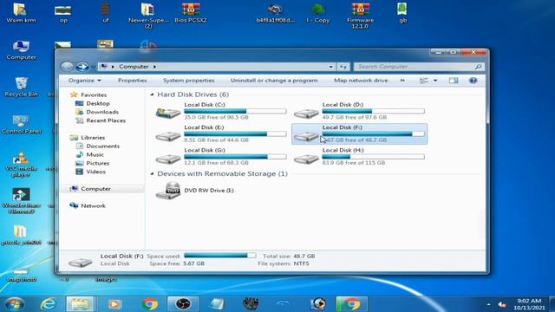
Task: Open Recycle Bin on the desktop
Action: pyautogui.click(x=21, y=87)
